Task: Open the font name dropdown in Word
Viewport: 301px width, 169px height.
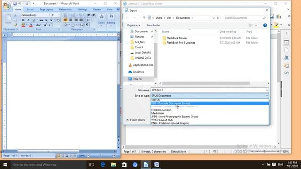Action: (x=49, y=15)
